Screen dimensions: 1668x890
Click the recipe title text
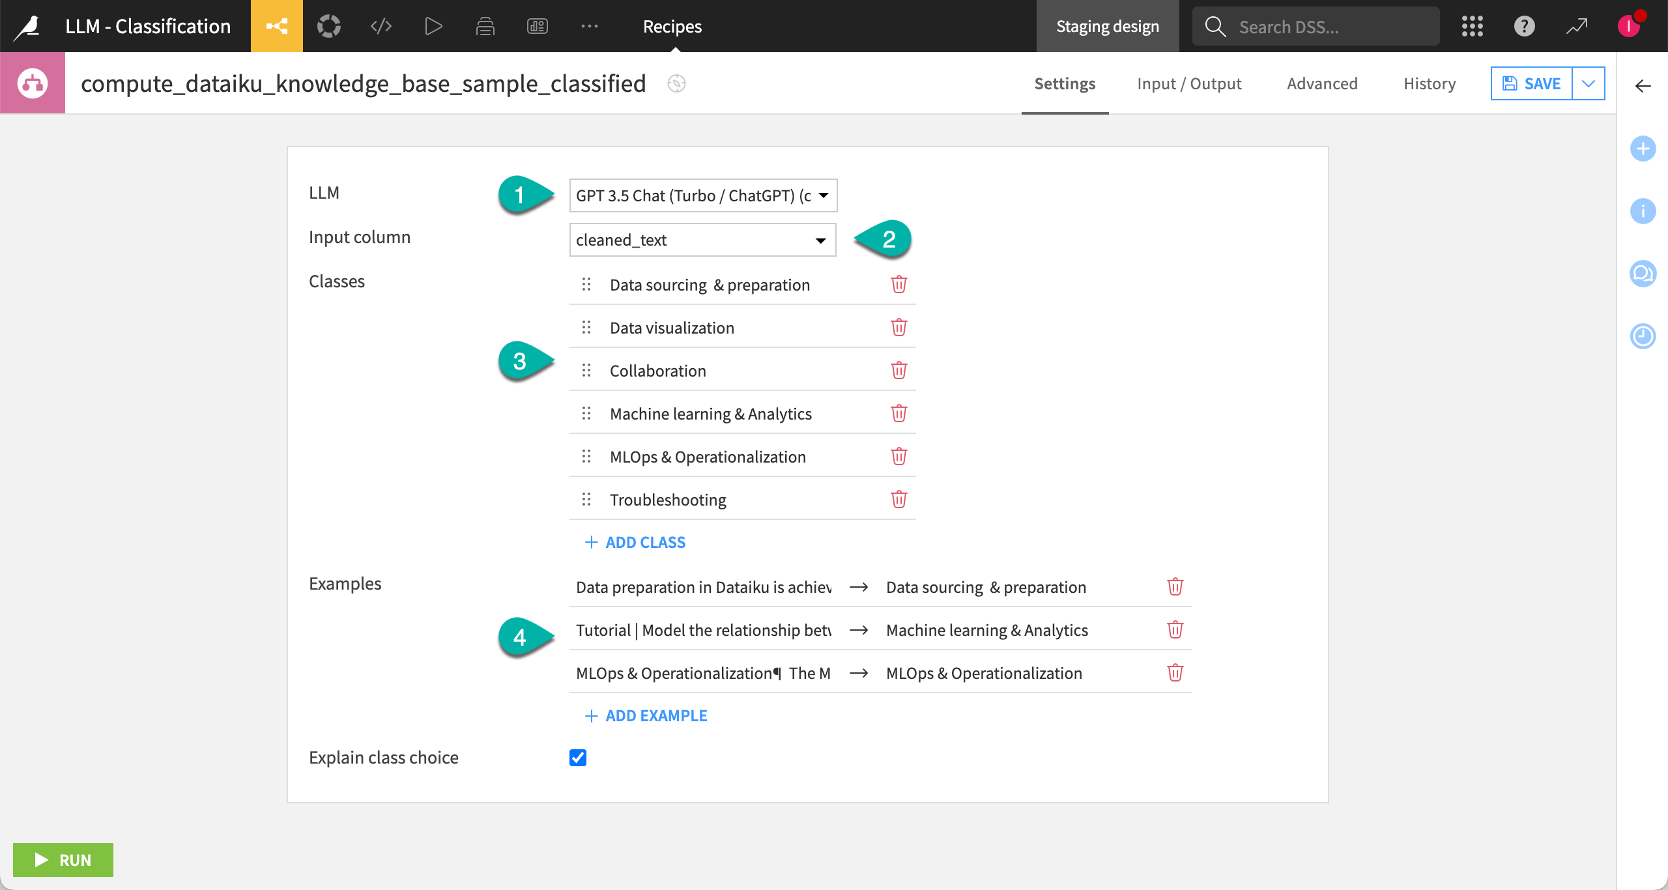point(364,83)
